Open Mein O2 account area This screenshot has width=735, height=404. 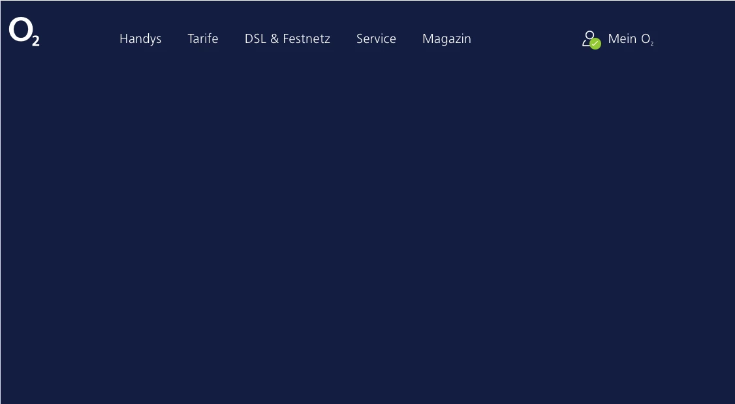(631, 39)
